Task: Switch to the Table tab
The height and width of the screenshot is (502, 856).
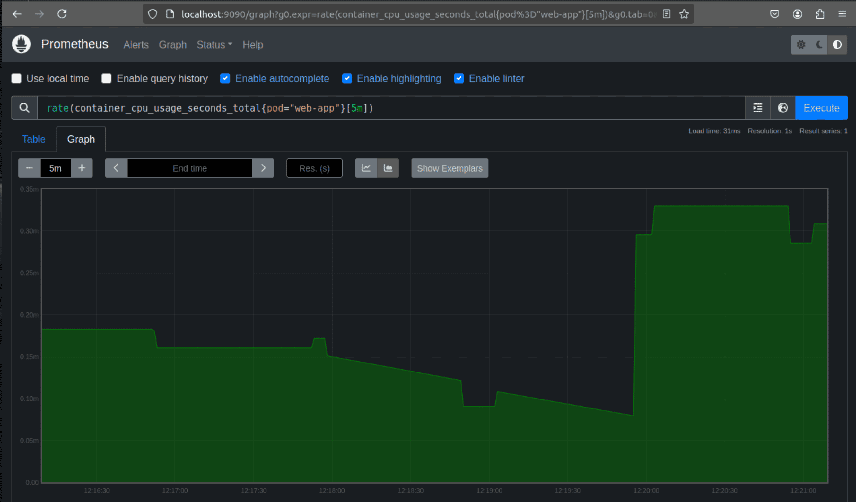Action: point(34,139)
